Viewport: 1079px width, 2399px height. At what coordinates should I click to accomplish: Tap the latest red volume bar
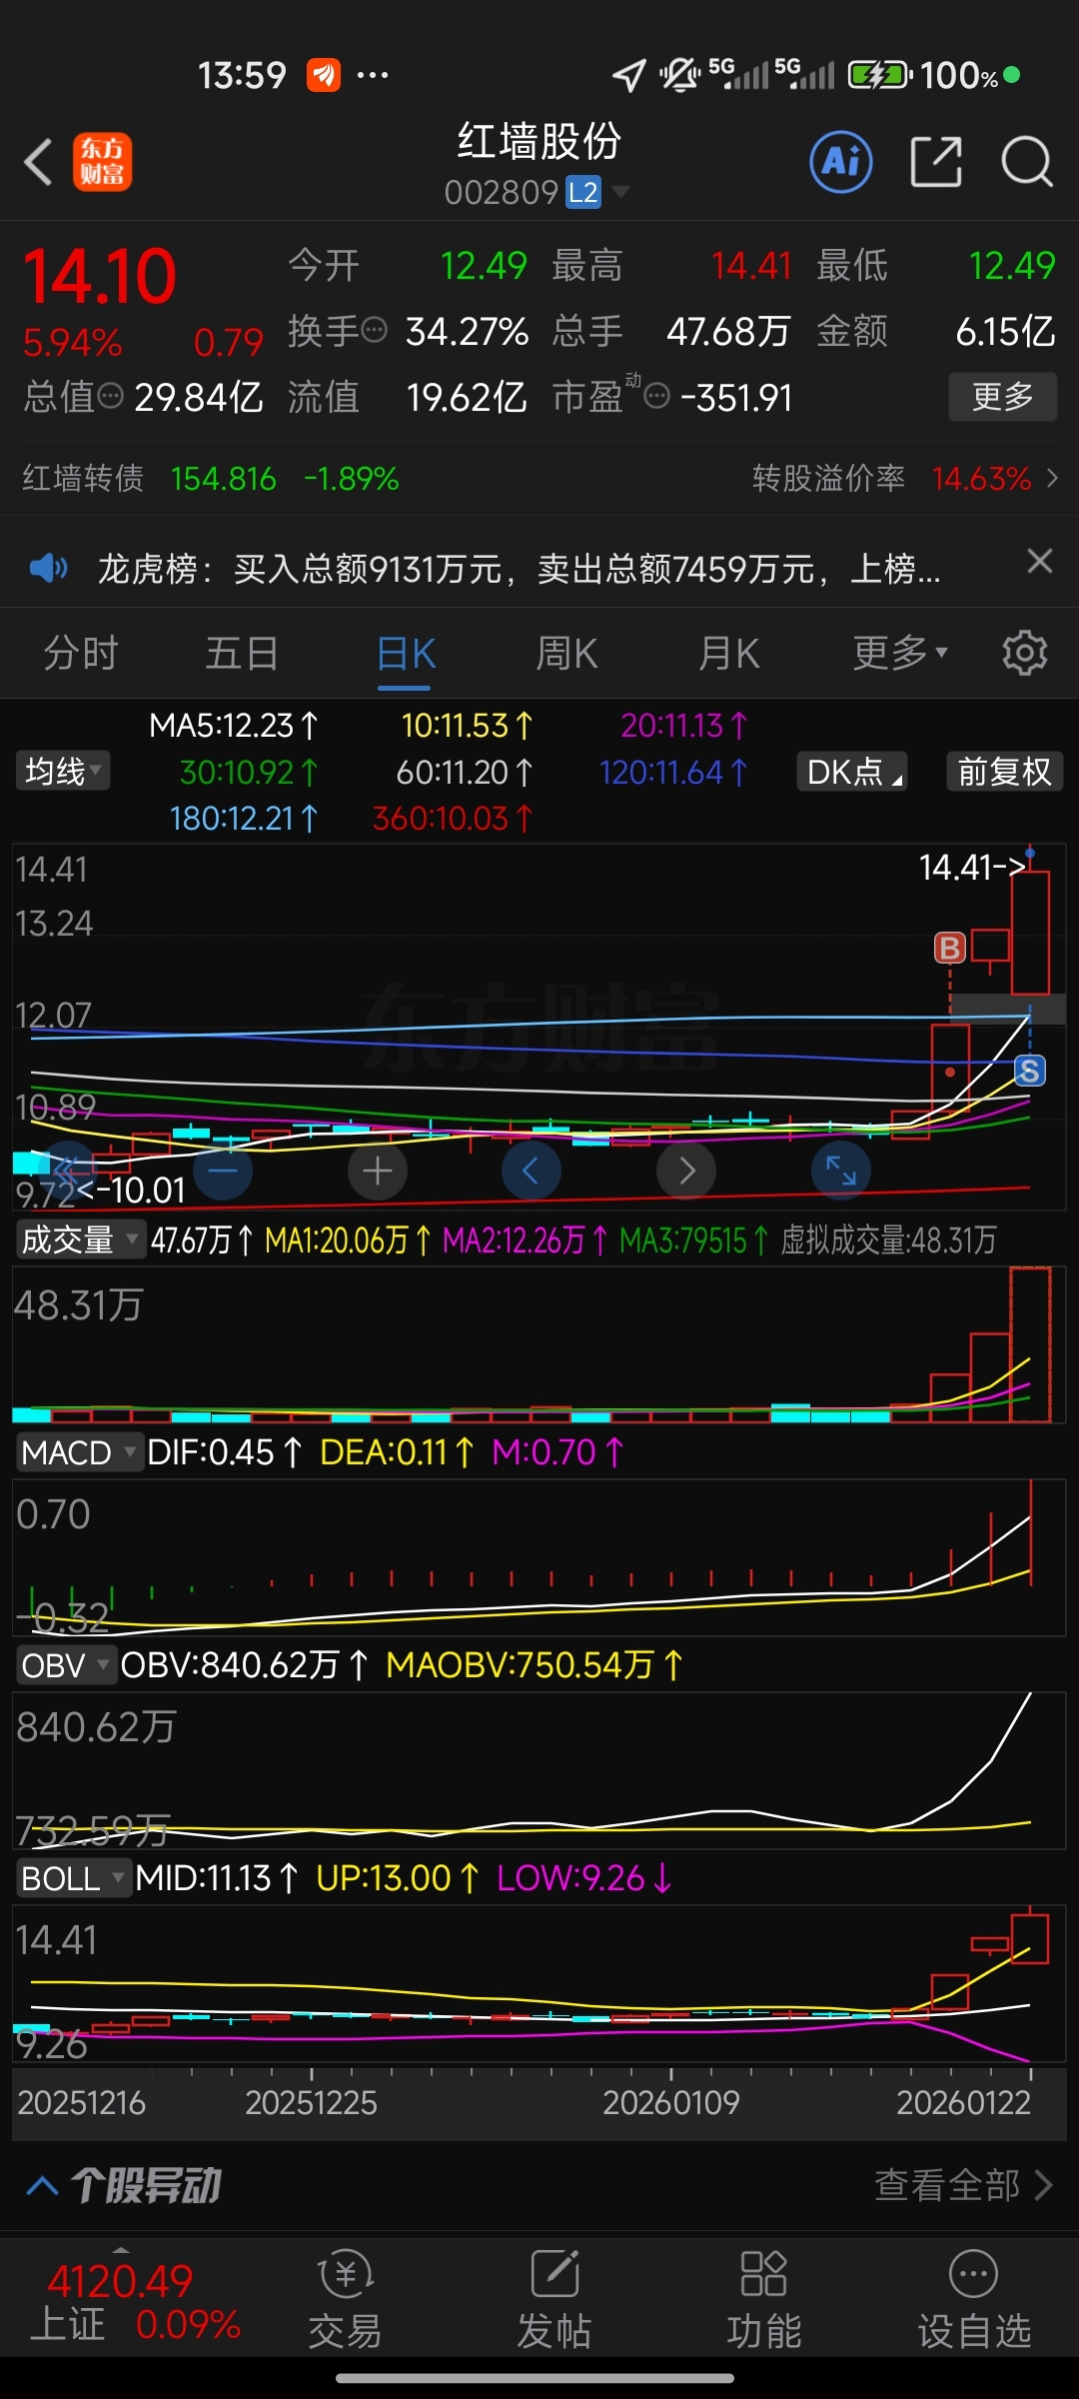tap(1030, 1343)
